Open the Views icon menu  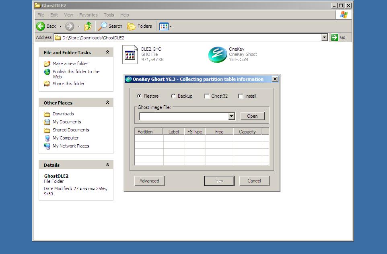coord(164,26)
